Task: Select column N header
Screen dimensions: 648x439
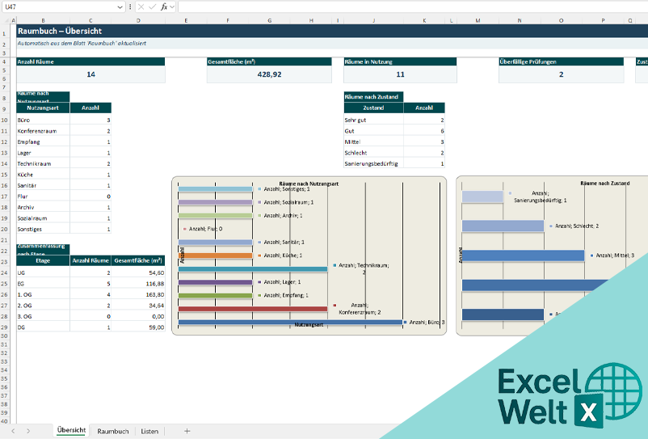Action: tap(520, 20)
